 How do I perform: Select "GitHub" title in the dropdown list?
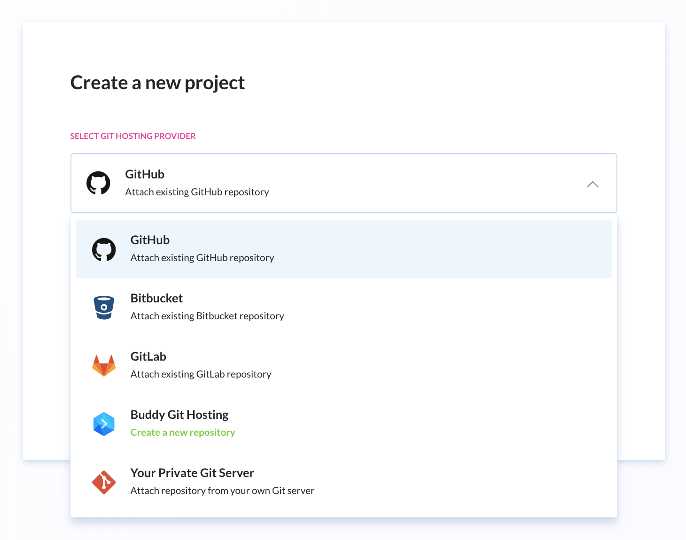tap(150, 240)
